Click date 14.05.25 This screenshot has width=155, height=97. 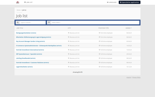point(129,46)
